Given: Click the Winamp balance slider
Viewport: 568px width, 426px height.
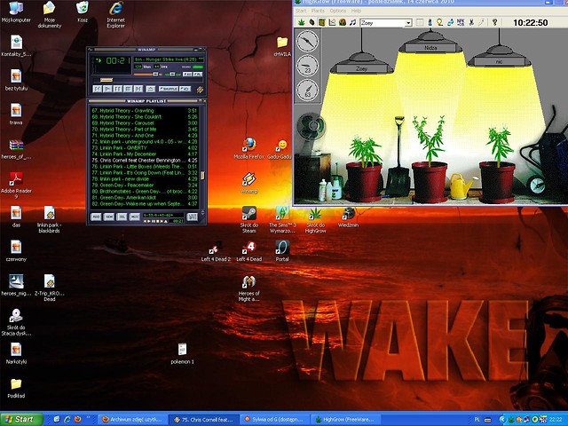Looking at the screenshot, I should 173,75.
